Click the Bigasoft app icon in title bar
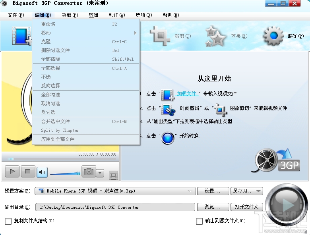Viewport: 310px width, 235px height. (4, 3)
